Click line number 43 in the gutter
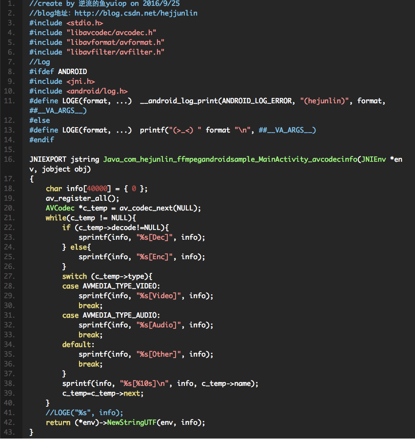415x439 pixels. (10, 432)
